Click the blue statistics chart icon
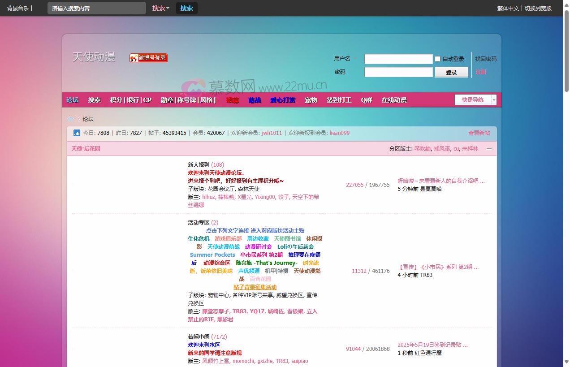Viewport: 570px width, 367px height. point(77,133)
